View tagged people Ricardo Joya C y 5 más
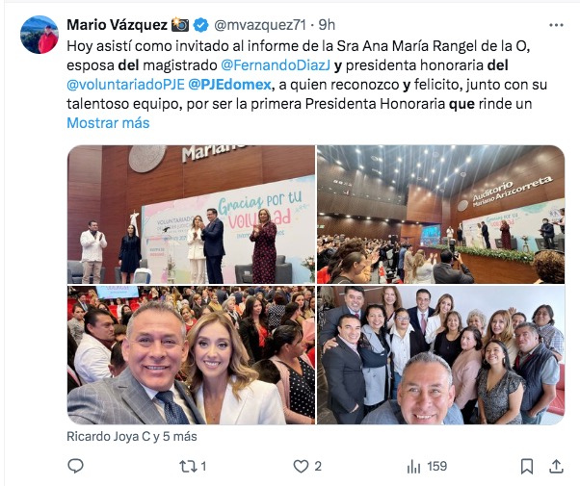The height and width of the screenshot is (486, 580). coord(132,437)
